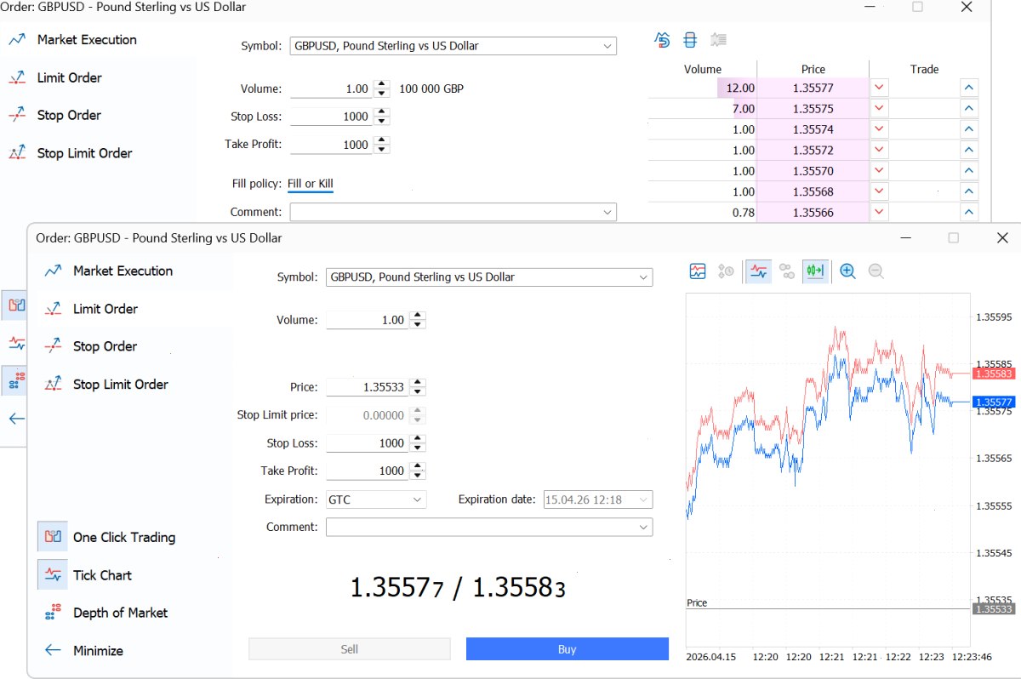Viewport: 1021px width, 679px height.
Task: Click red sell arrow in the 1.35575 row
Action: (880, 108)
